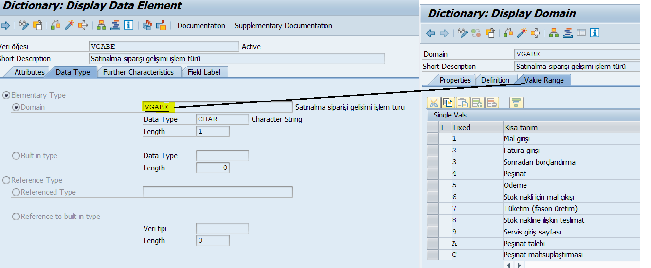Open info icon in Data Element toolbar

128,26
